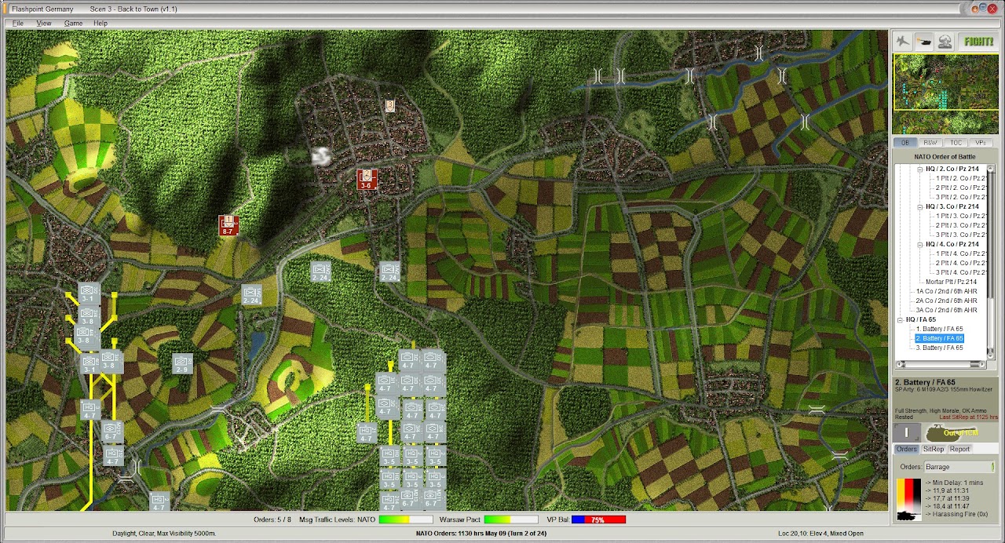Collapse the HQ / FA 65 node
The image size is (1005, 543).
900,320
